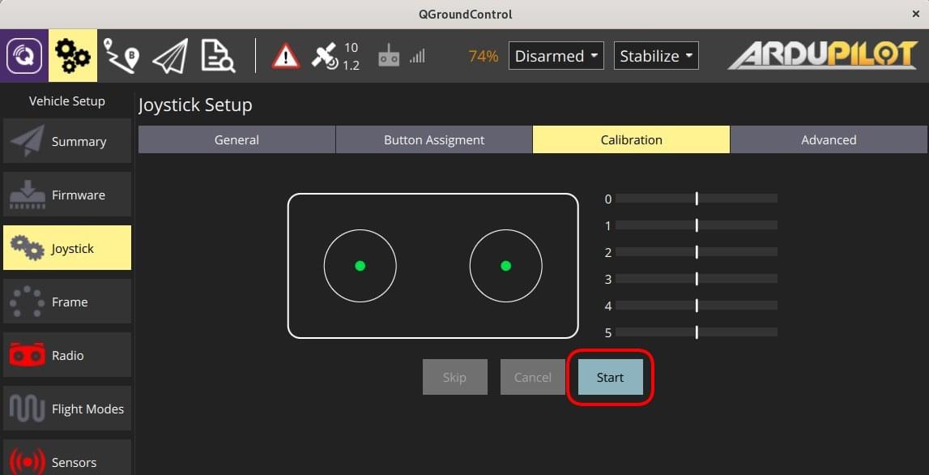The image size is (929, 475).
Task: Open the Plan view waypoint icon
Action: click(x=121, y=54)
